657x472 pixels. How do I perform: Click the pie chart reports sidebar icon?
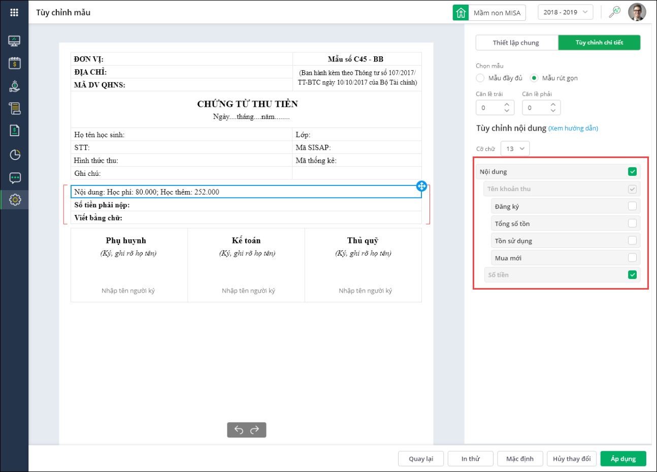pyautogui.click(x=15, y=154)
